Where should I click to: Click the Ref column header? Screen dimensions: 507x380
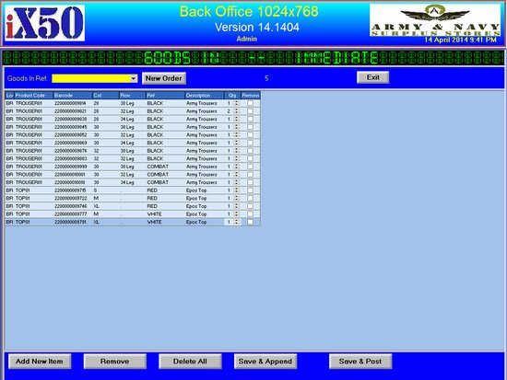(x=165, y=96)
